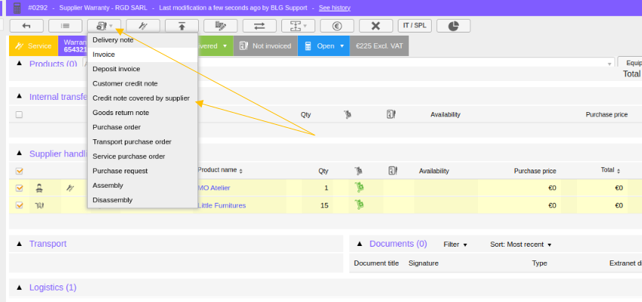Click the yellow Service status badge

click(x=33, y=46)
